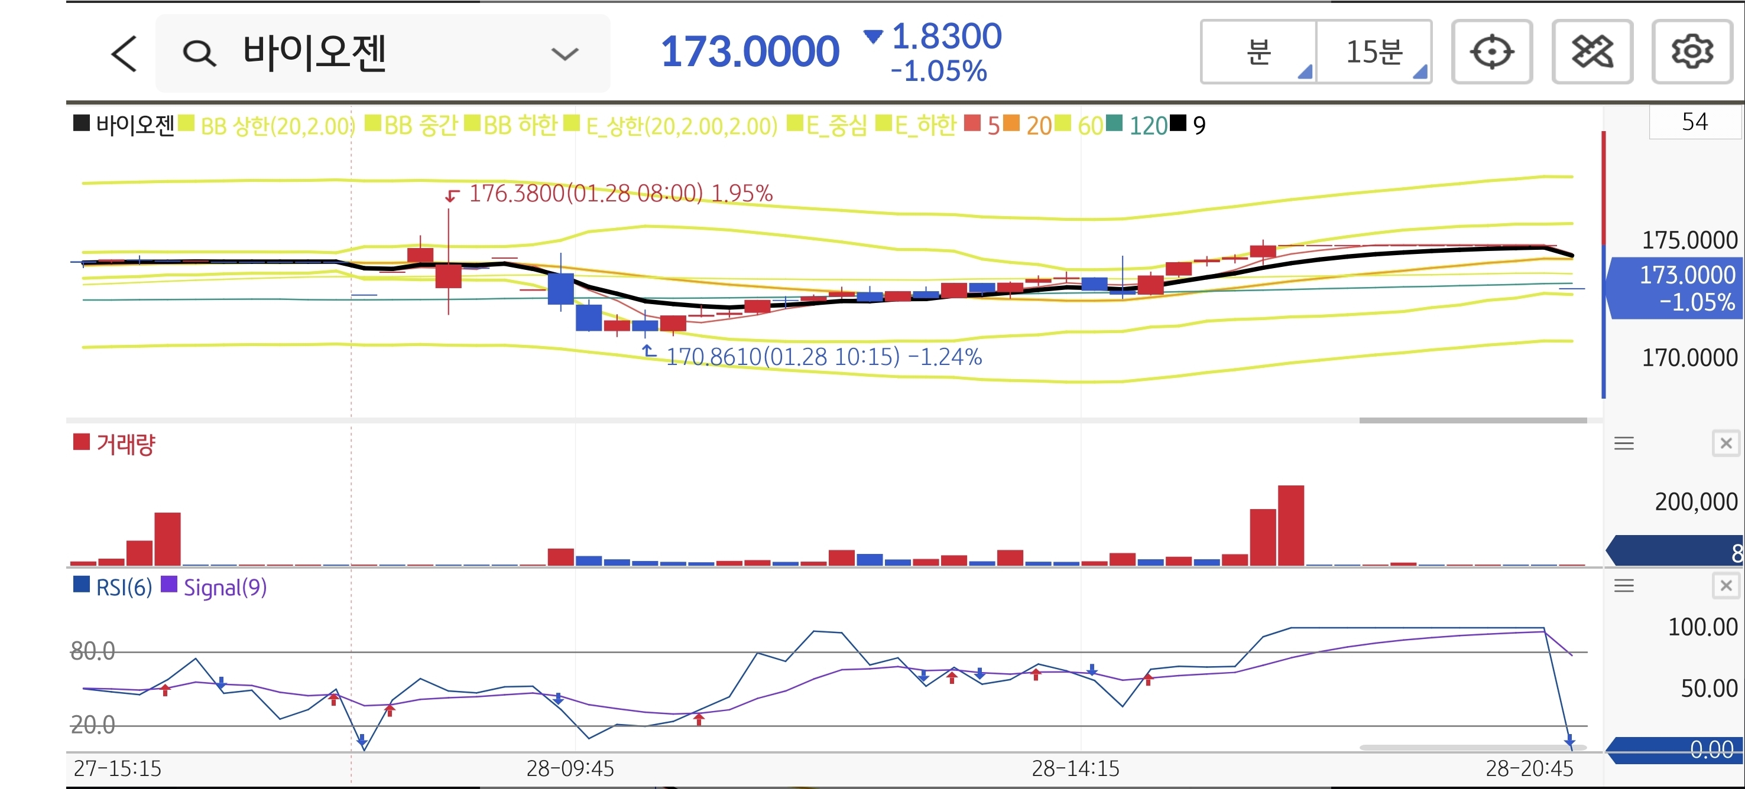
Task: Click the chart horizontal scrollbar thumb
Action: [1472, 420]
